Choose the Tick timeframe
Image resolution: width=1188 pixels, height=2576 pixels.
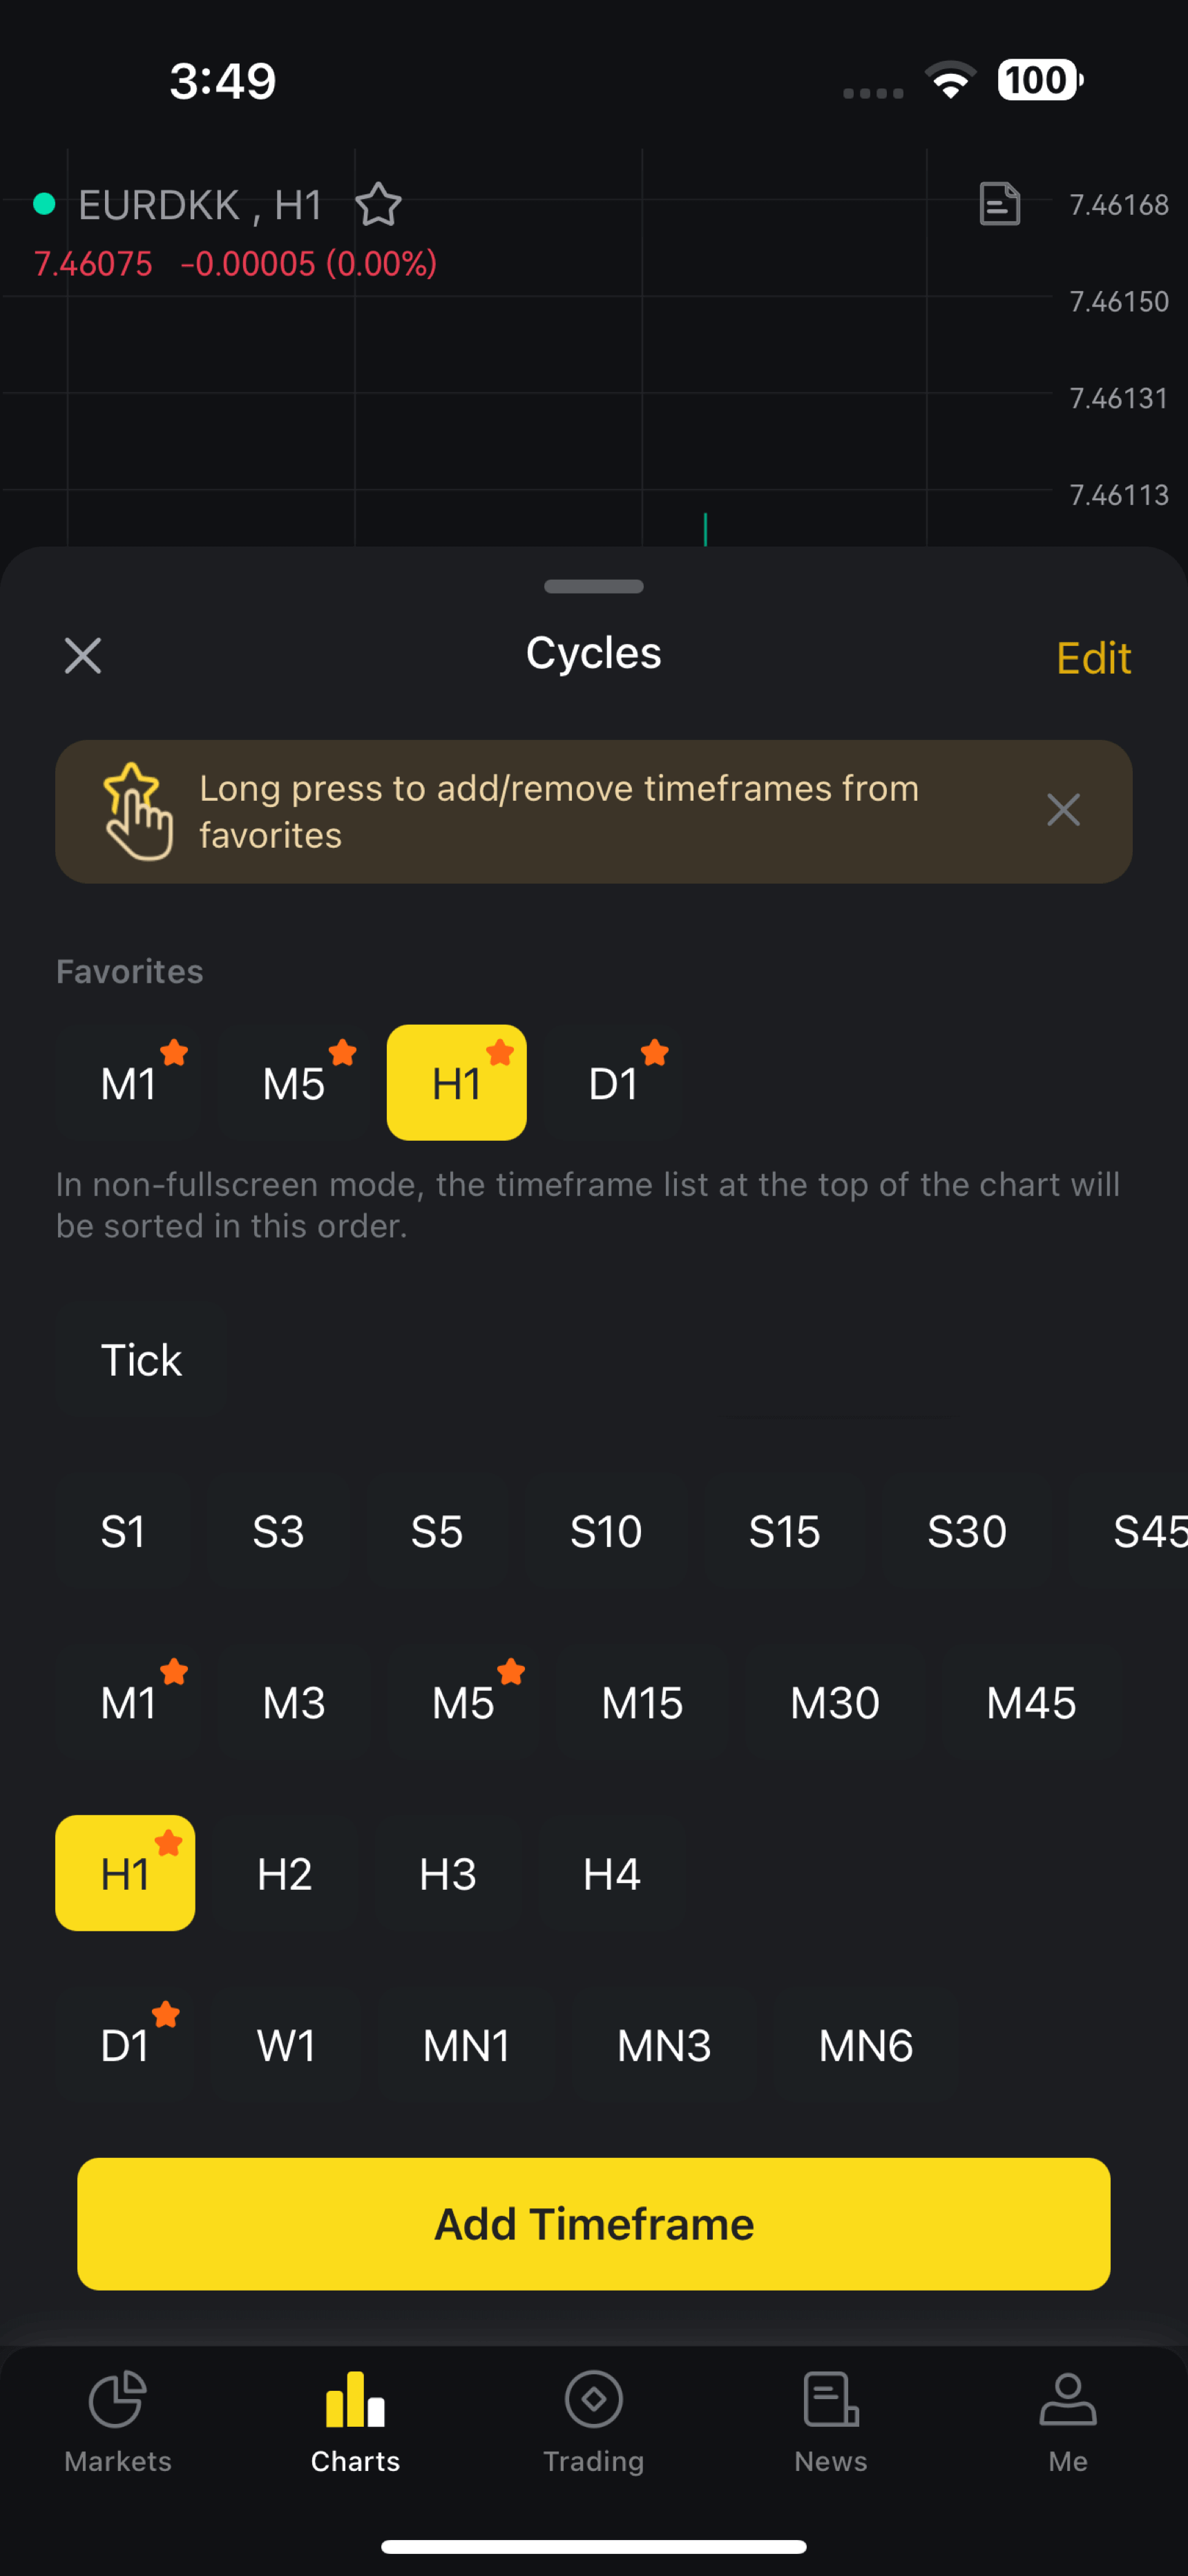(x=141, y=1360)
